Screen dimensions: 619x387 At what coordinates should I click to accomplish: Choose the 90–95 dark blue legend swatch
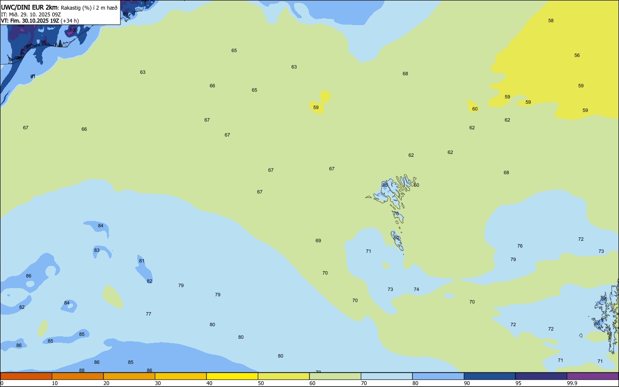(489, 376)
